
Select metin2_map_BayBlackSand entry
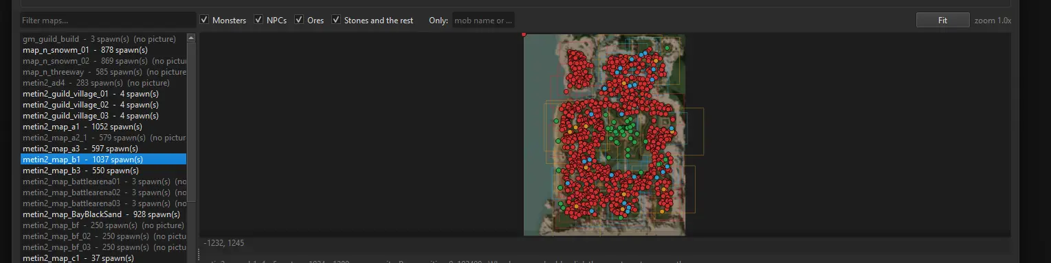pyautogui.click(x=104, y=214)
